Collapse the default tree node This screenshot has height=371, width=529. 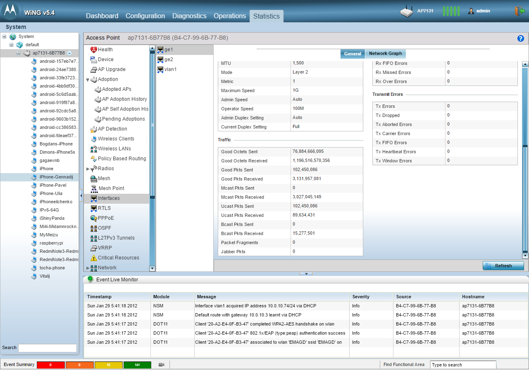click(12, 45)
